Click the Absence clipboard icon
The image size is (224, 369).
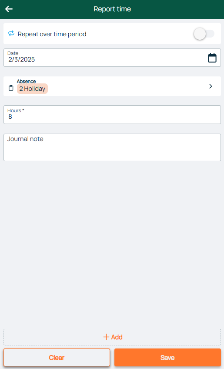click(x=11, y=88)
